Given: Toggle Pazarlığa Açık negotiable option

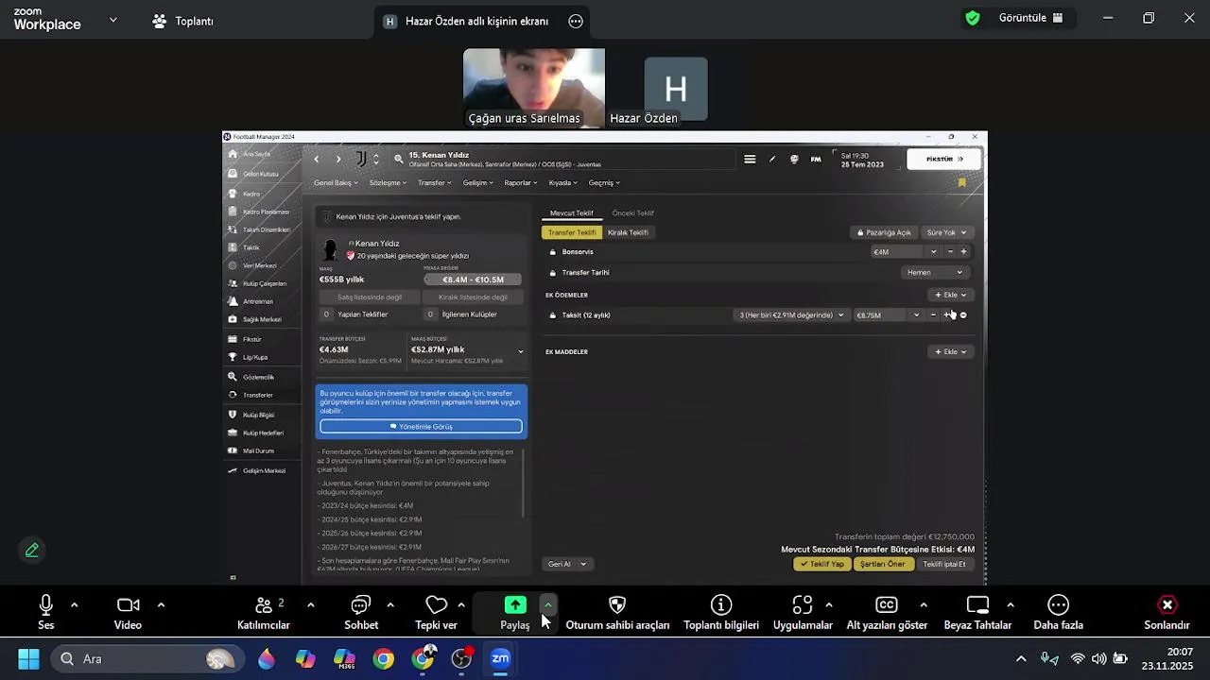Looking at the screenshot, I should pos(884,232).
